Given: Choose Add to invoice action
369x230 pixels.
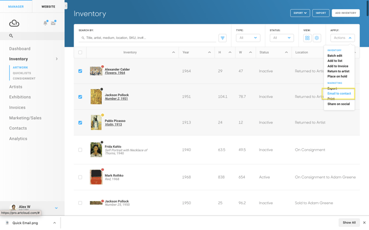Looking at the screenshot, I should [338, 66].
